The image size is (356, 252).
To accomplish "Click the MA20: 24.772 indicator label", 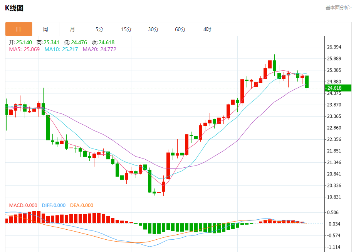I will (99, 49).
